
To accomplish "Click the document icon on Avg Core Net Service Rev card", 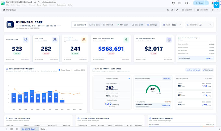I will tap(169, 40).
